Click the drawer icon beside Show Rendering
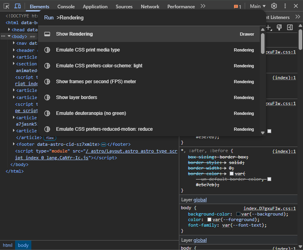 [x=47, y=34]
